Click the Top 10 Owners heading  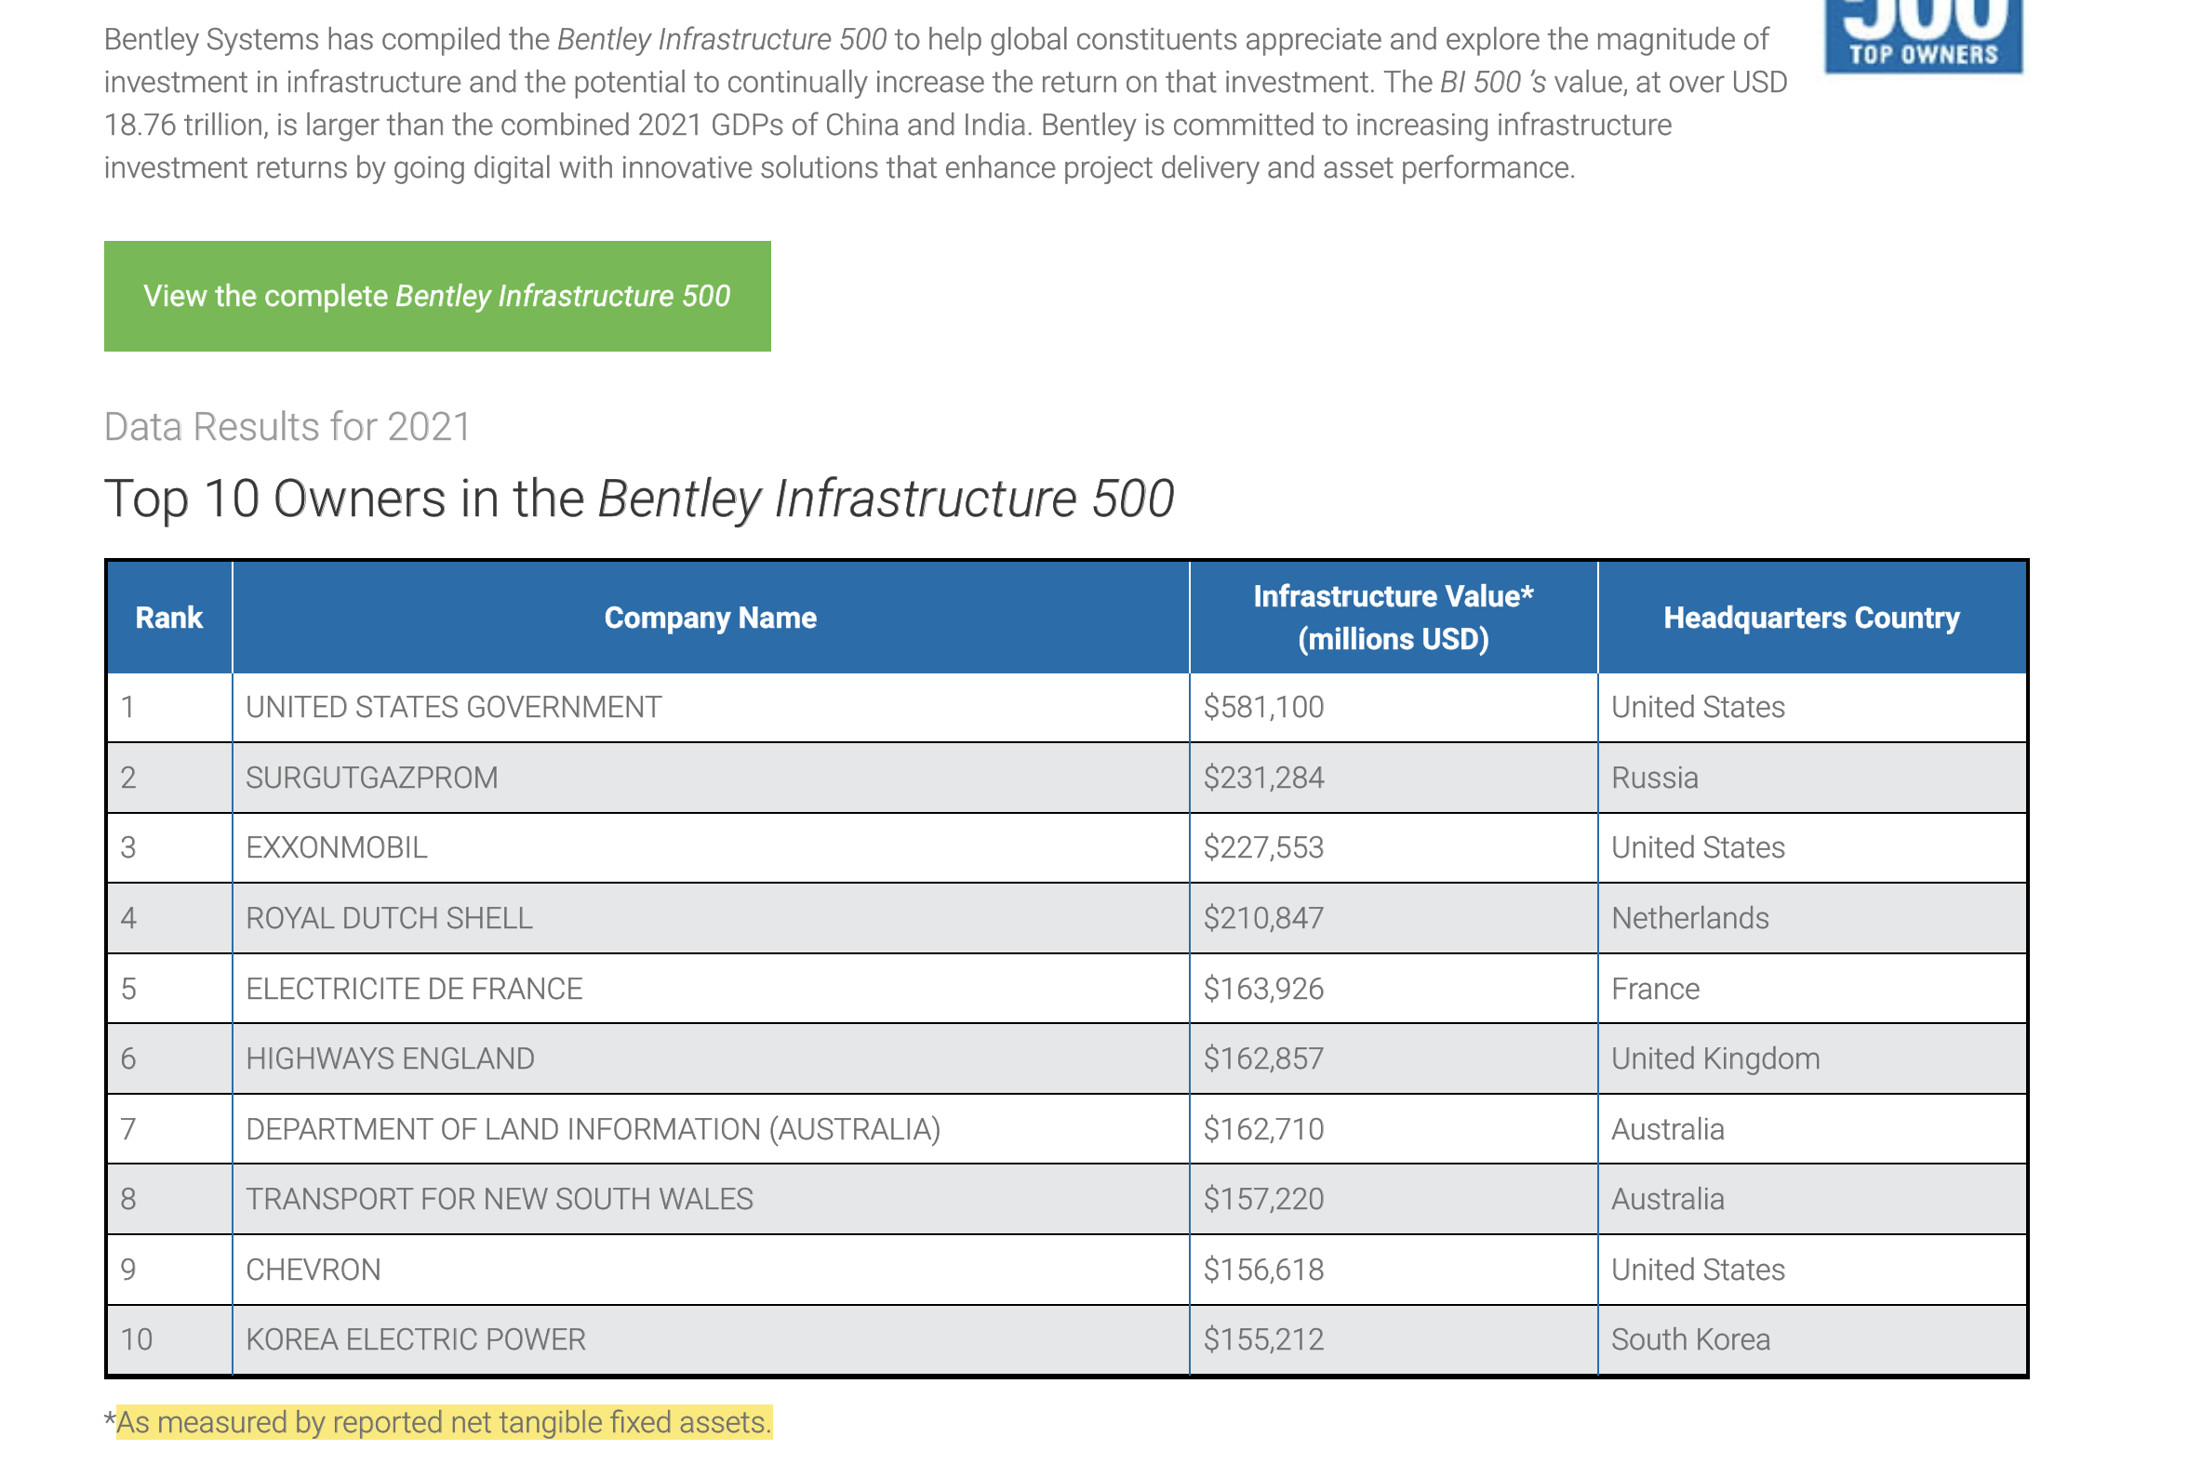click(639, 499)
